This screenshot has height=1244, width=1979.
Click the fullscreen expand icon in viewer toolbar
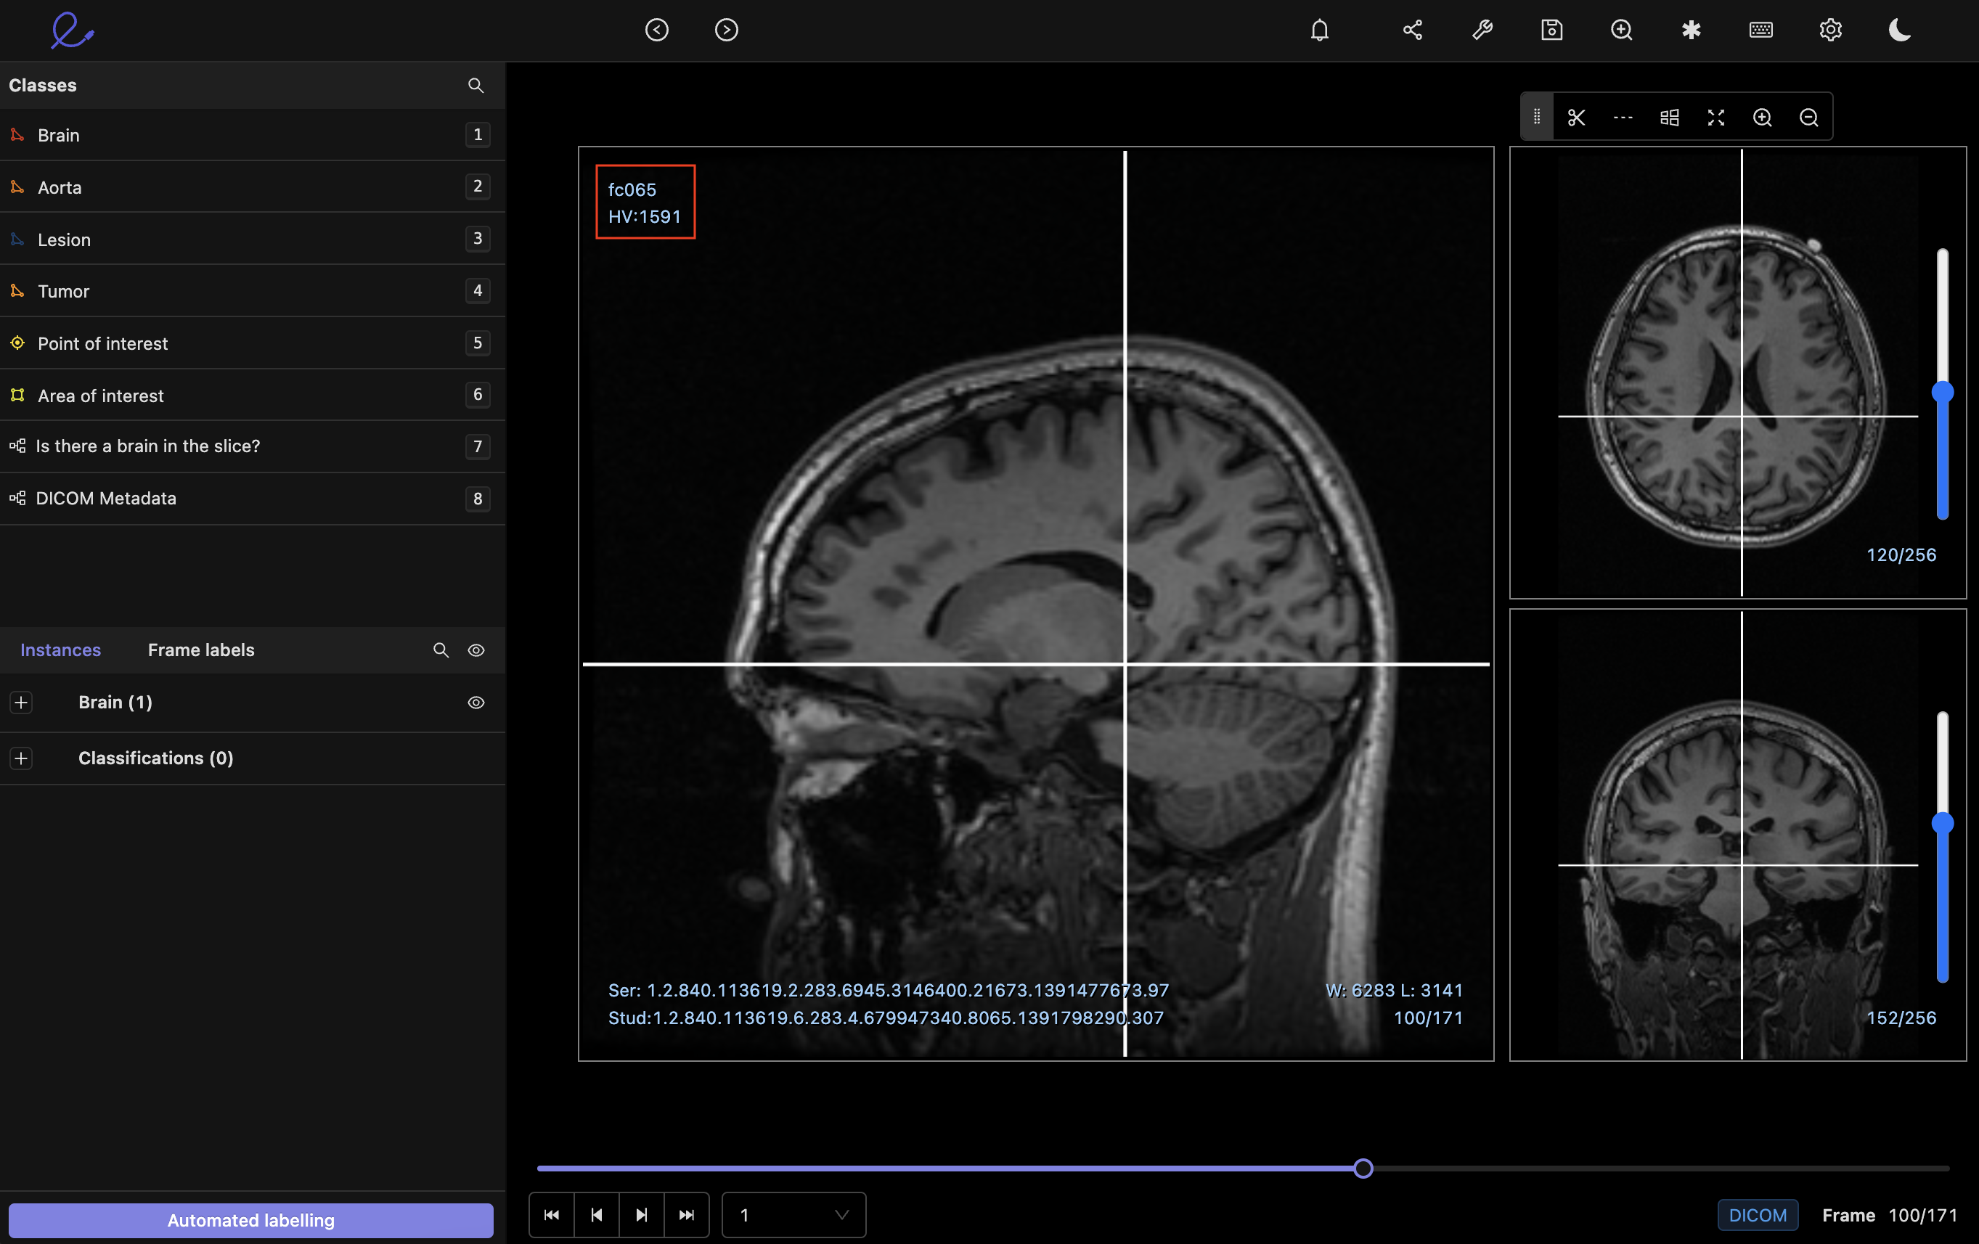point(1715,117)
